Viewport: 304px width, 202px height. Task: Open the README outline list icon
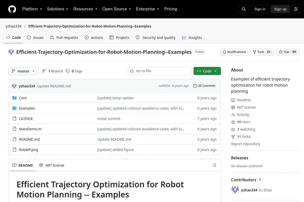214,165
